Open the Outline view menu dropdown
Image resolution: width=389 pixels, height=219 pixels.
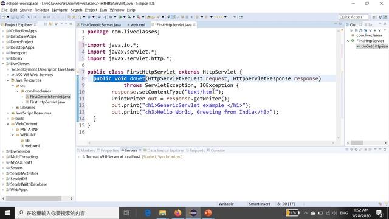[385, 30]
